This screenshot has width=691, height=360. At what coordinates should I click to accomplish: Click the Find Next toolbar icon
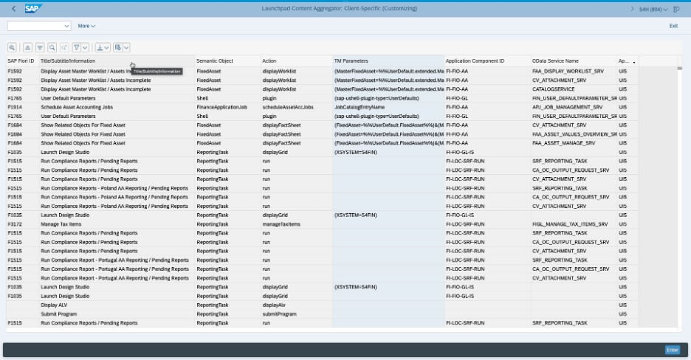coord(64,47)
